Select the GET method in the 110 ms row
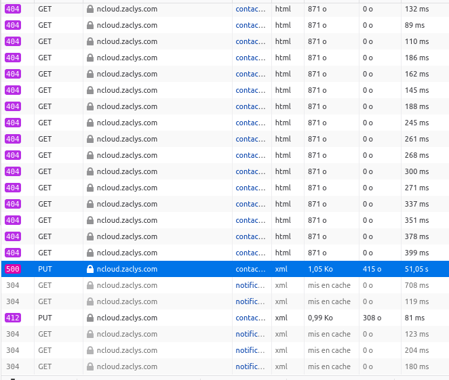449x380 pixels. pos(45,41)
